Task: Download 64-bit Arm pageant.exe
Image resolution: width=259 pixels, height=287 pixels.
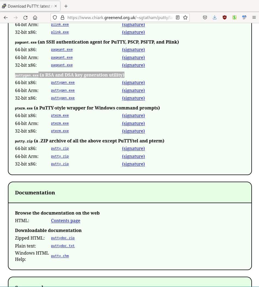Action: pyautogui.click(x=62, y=57)
